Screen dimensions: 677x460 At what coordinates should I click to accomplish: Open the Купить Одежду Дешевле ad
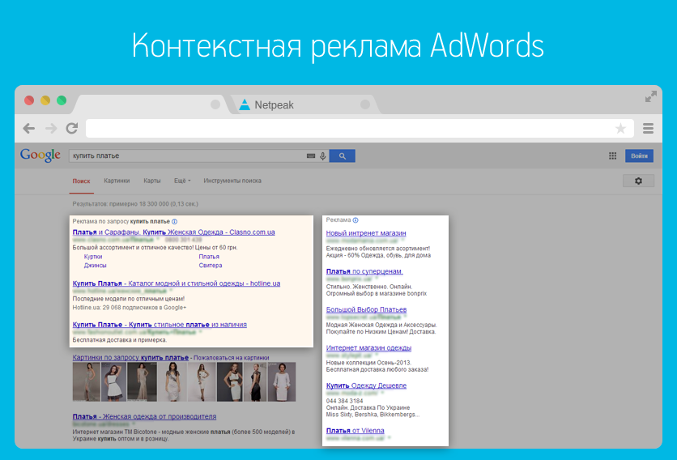pyautogui.click(x=366, y=385)
